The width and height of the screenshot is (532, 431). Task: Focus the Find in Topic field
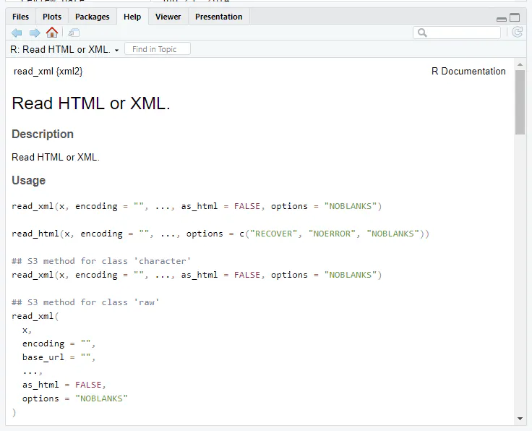(158, 49)
